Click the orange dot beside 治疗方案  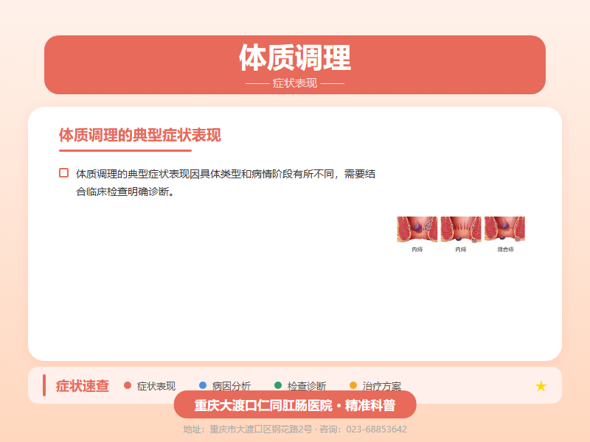click(353, 385)
